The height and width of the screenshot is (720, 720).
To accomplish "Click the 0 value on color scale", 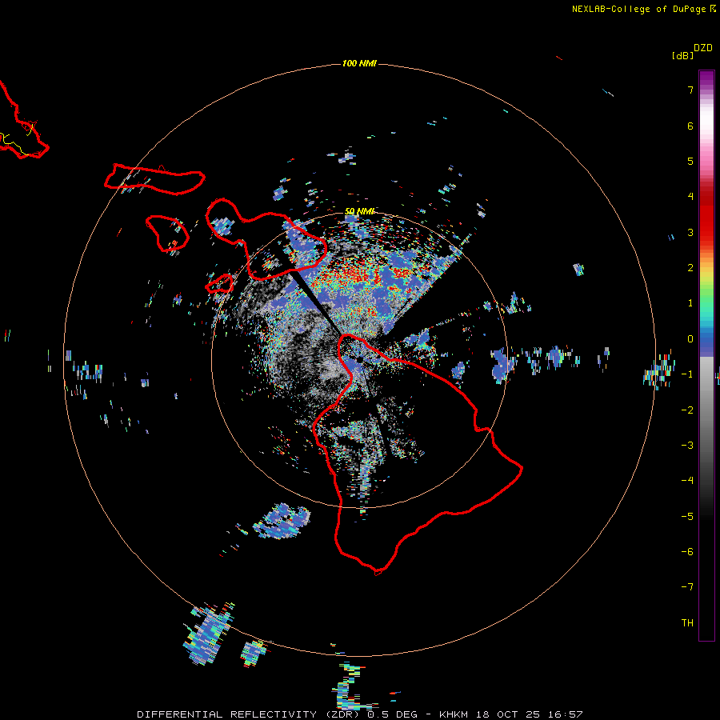I will (690, 339).
